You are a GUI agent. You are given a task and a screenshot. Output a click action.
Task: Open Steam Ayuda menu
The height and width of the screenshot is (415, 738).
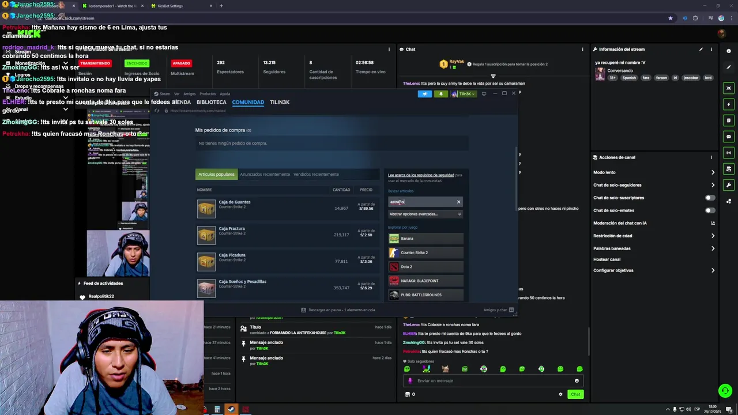[225, 94]
